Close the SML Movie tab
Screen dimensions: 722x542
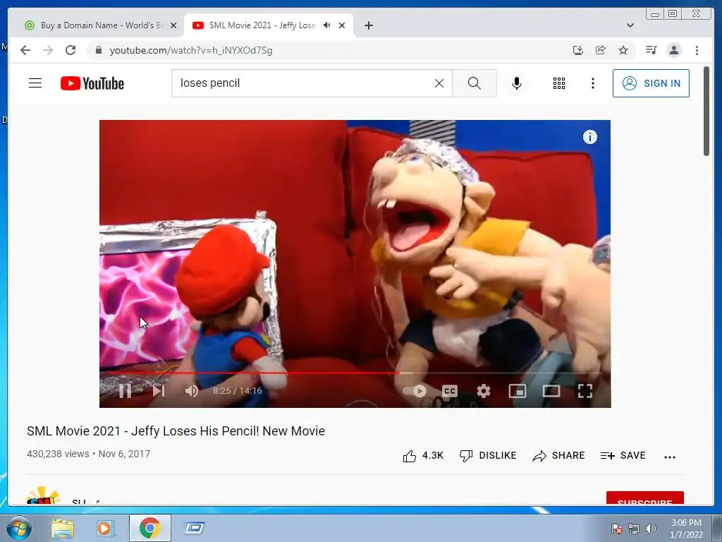coord(342,25)
